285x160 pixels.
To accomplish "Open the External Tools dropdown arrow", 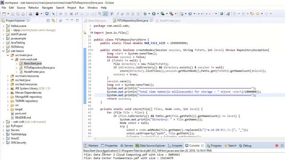I will point(175,14).
